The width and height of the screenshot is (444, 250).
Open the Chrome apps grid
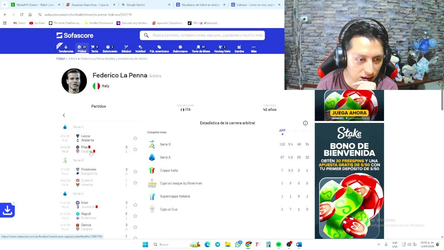5,23
